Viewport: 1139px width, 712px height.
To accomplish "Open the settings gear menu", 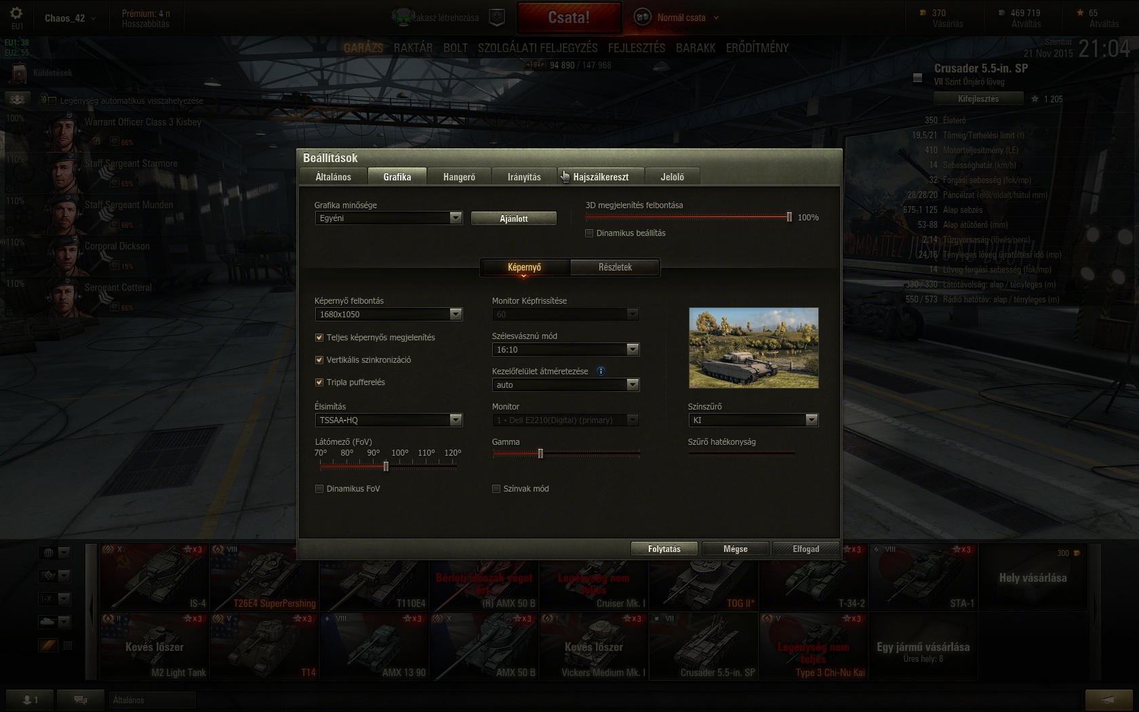I will click(x=16, y=13).
